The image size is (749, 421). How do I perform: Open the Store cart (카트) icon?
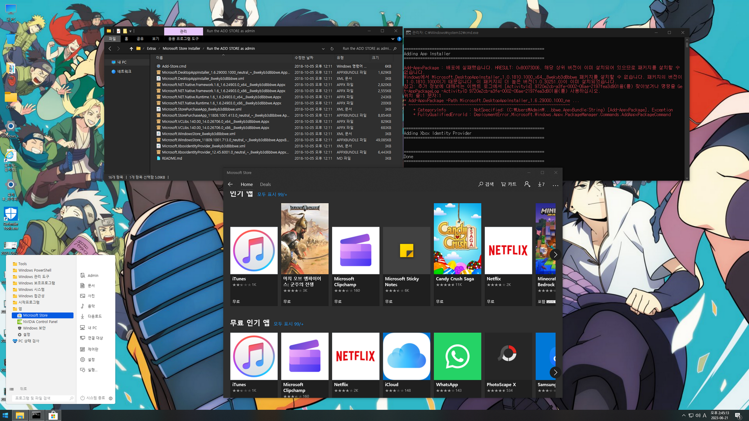coord(509,184)
